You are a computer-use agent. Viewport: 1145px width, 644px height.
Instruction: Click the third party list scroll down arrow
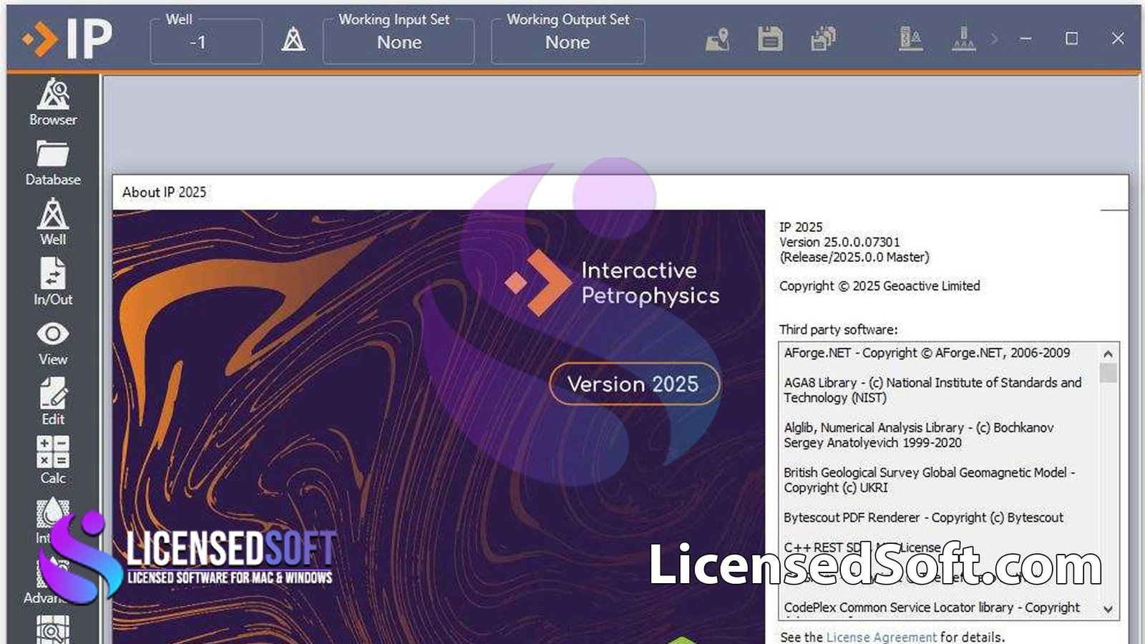coord(1108,609)
